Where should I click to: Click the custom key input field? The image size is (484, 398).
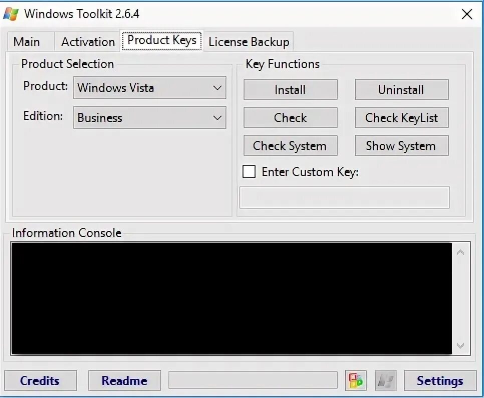tap(345, 197)
